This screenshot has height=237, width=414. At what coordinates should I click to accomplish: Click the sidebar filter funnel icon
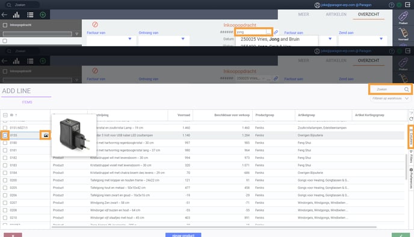[76, 34]
